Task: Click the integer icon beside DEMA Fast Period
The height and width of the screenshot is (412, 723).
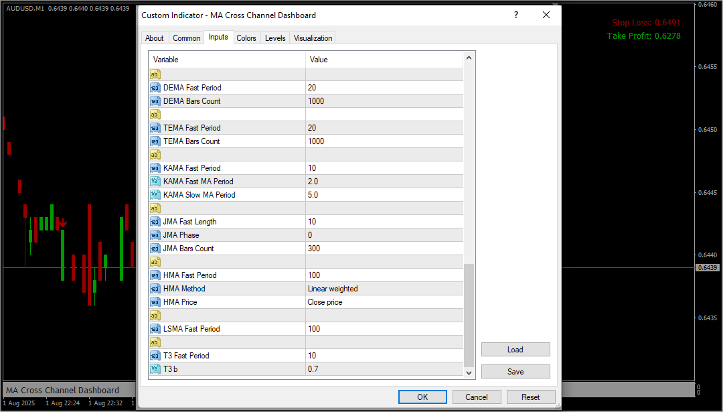Action: 155,88
